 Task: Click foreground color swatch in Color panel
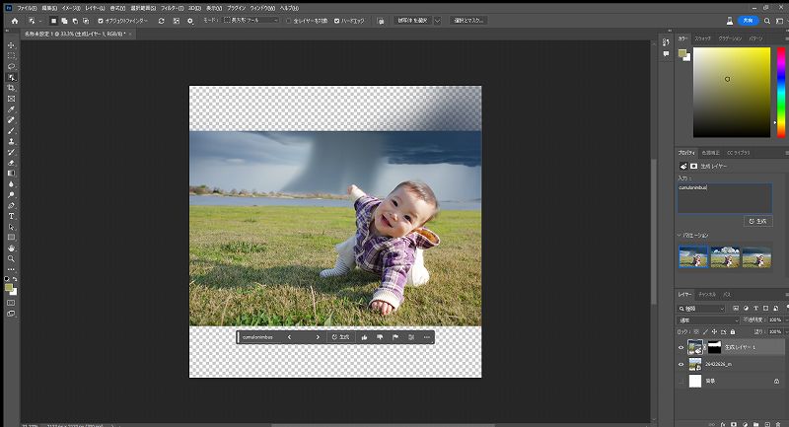pyautogui.click(x=682, y=53)
